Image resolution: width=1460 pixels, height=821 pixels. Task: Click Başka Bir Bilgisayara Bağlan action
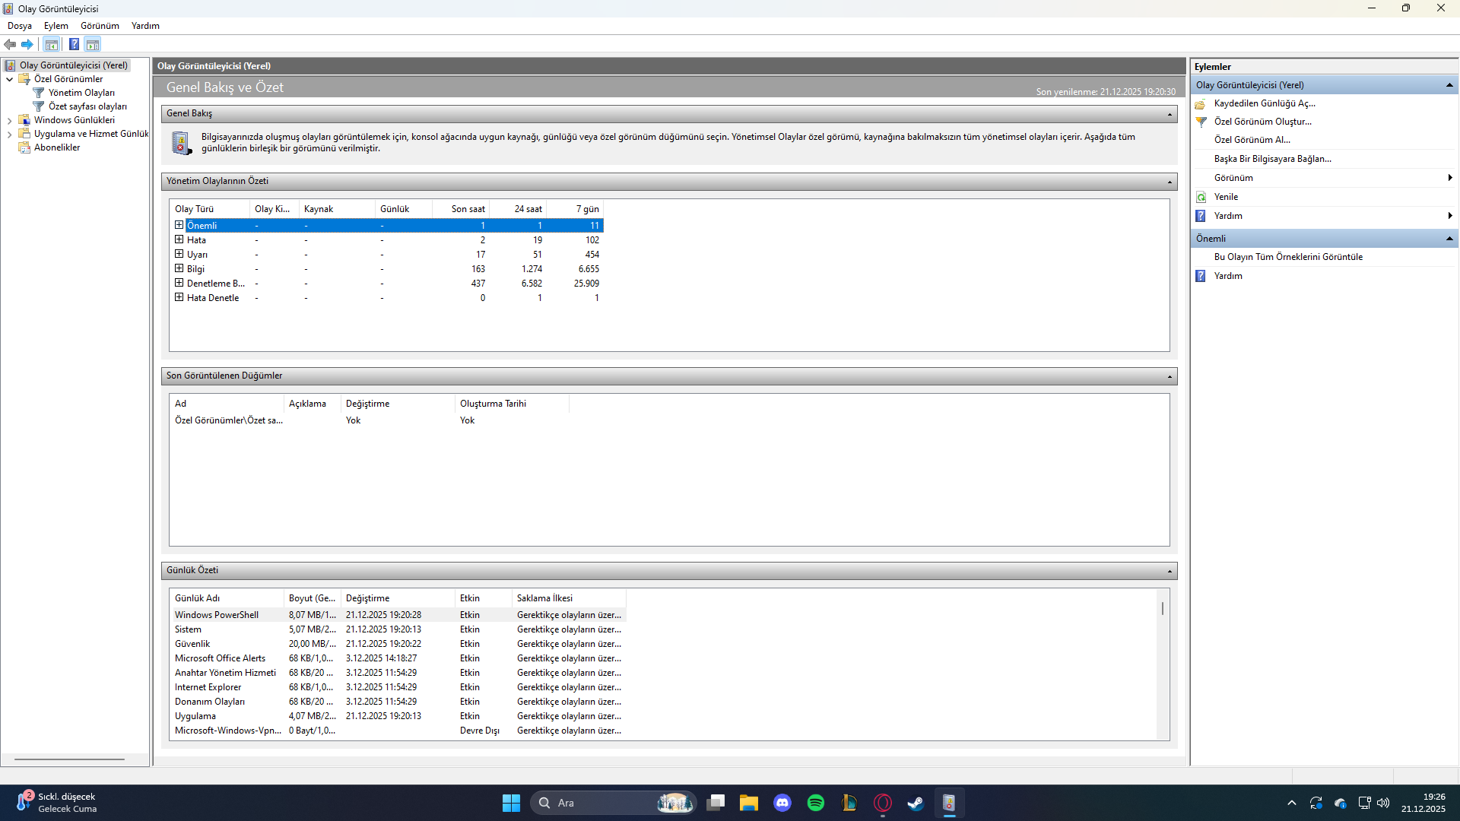pyautogui.click(x=1272, y=159)
